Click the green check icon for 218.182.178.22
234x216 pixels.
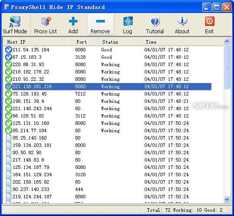[9, 72]
